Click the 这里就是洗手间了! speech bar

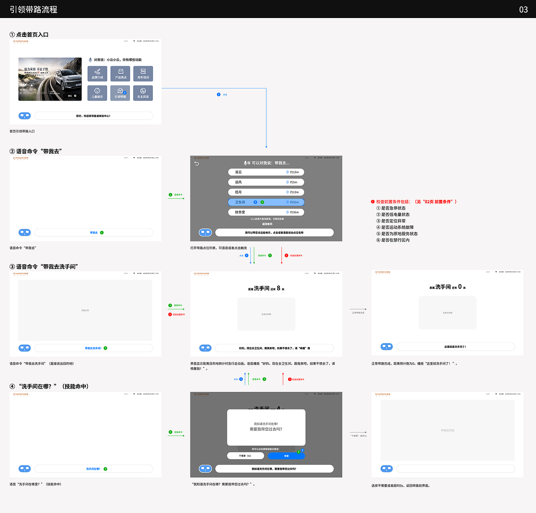pyautogui.click(x=456, y=347)
